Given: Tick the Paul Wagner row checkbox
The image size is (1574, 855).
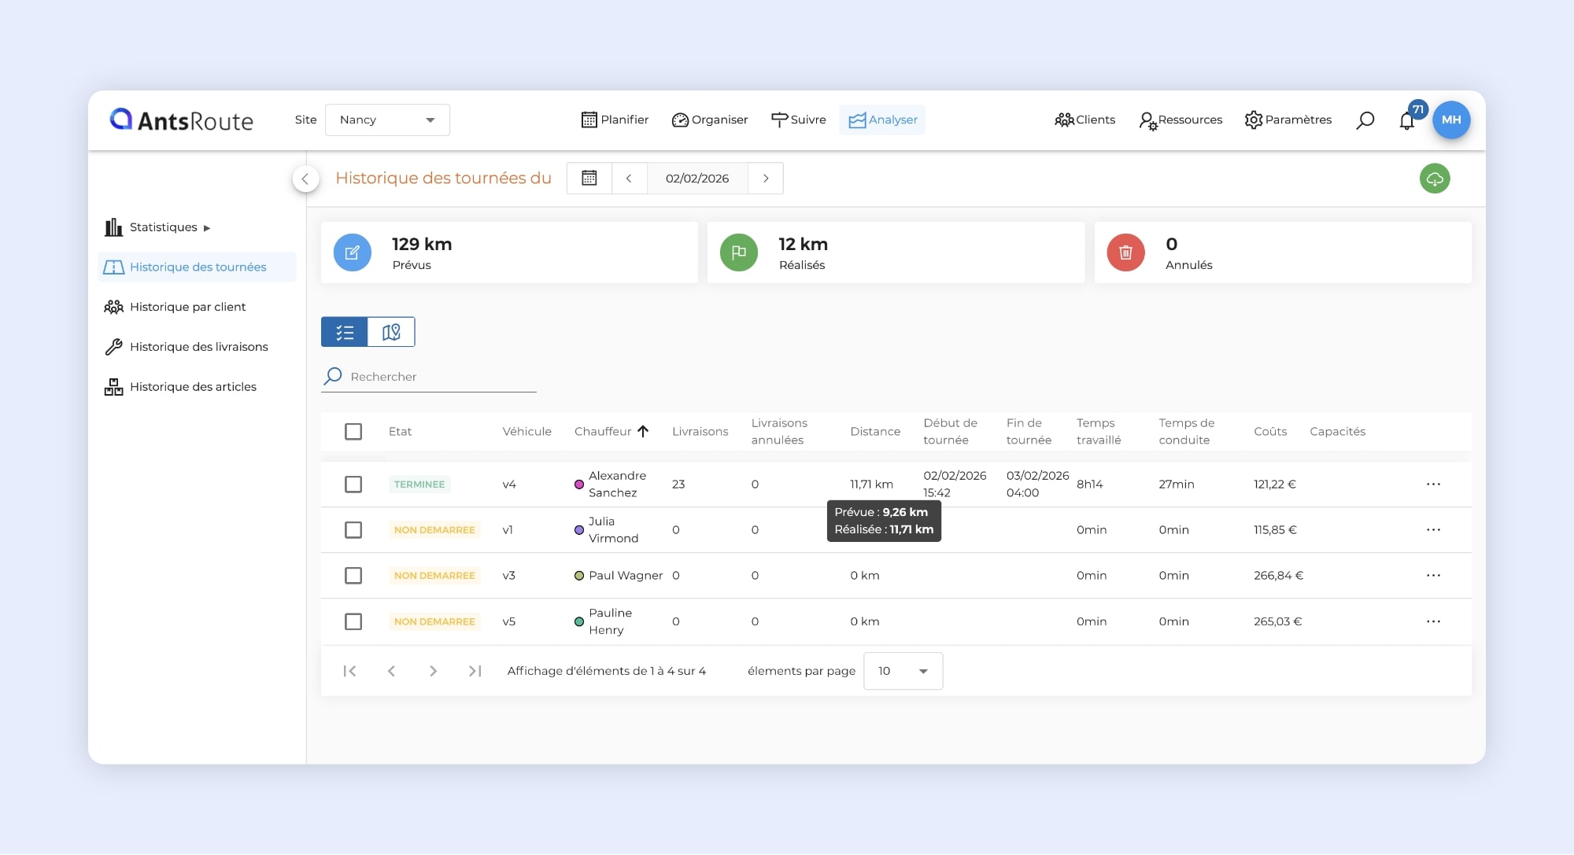Looking at the screenshot, I should pyautogui.click(x=353, y=576).
